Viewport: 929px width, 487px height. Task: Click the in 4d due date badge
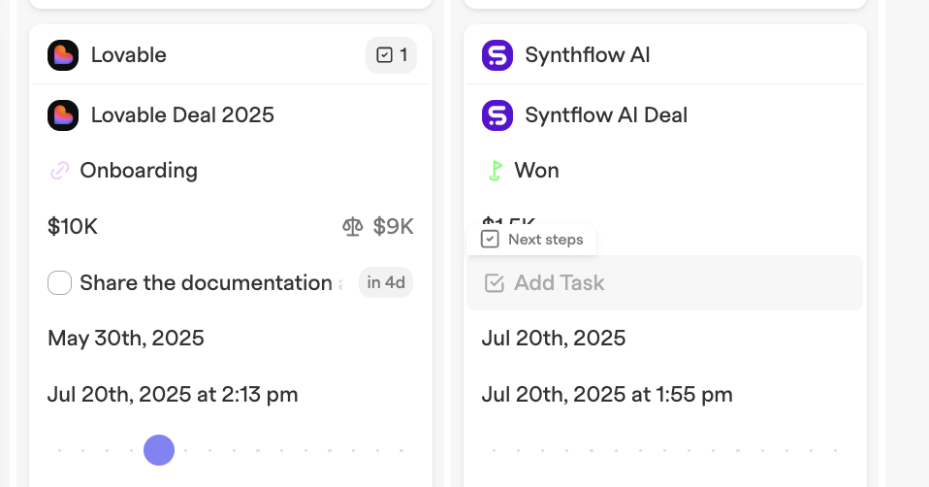tap(386, 282)
